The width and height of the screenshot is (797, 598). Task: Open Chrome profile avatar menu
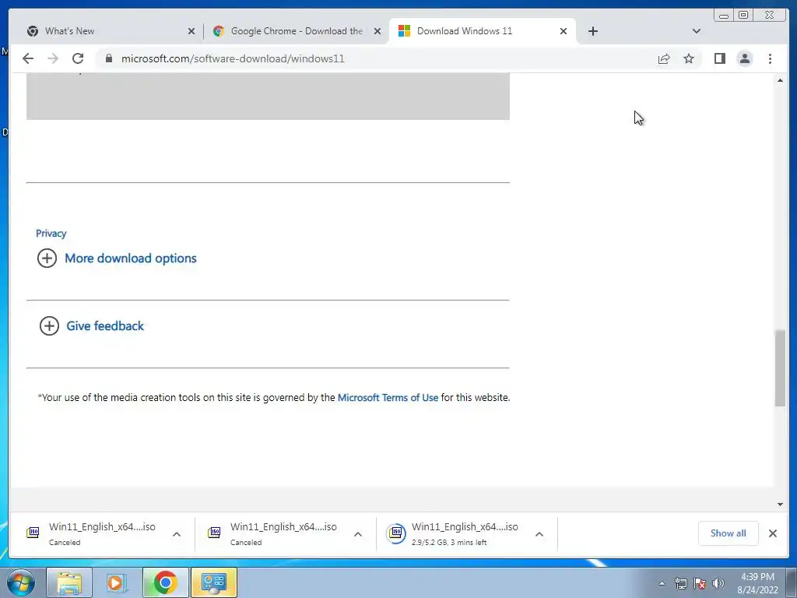pos(745,58)
